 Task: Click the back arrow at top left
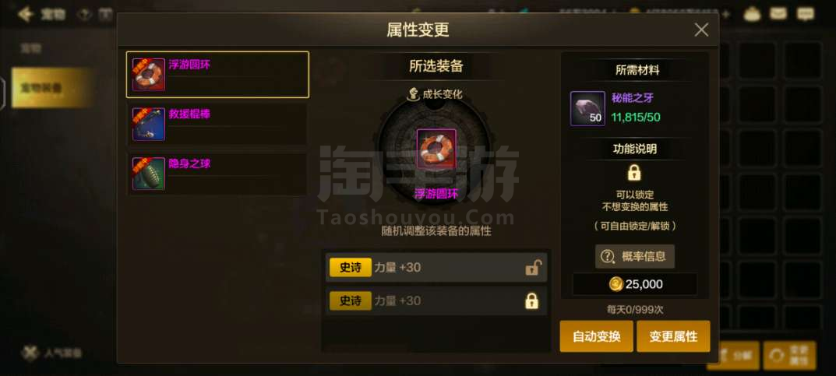tap(25, 14)
